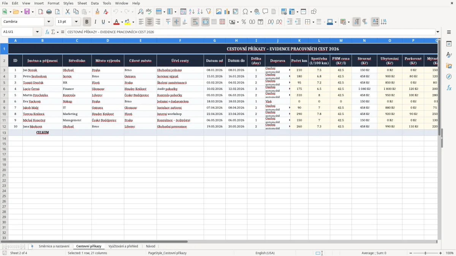The image size is (456, 256).
Task: Insert an image
Action: click(218, 12)
